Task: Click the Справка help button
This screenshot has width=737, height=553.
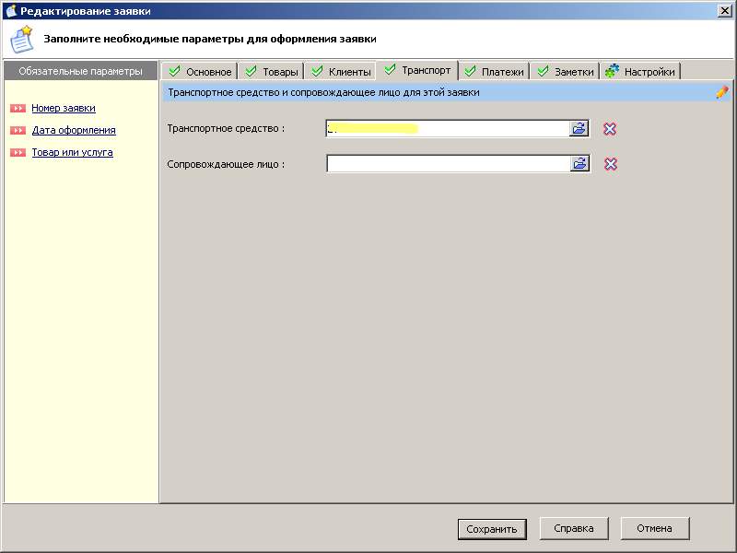Action: 573,528
